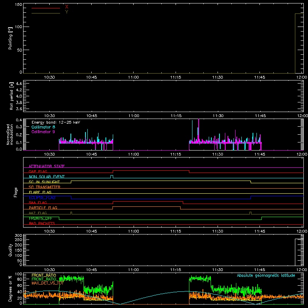Viewport: 308px width, 308px height.
Task: Click the 'Roll period [s]' axis title
Action: [x=12, y=96]
